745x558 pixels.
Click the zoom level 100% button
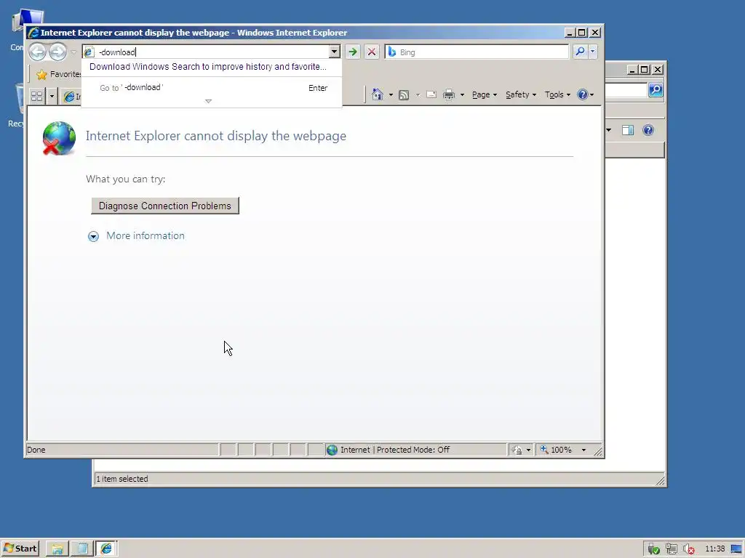point(557,450)
